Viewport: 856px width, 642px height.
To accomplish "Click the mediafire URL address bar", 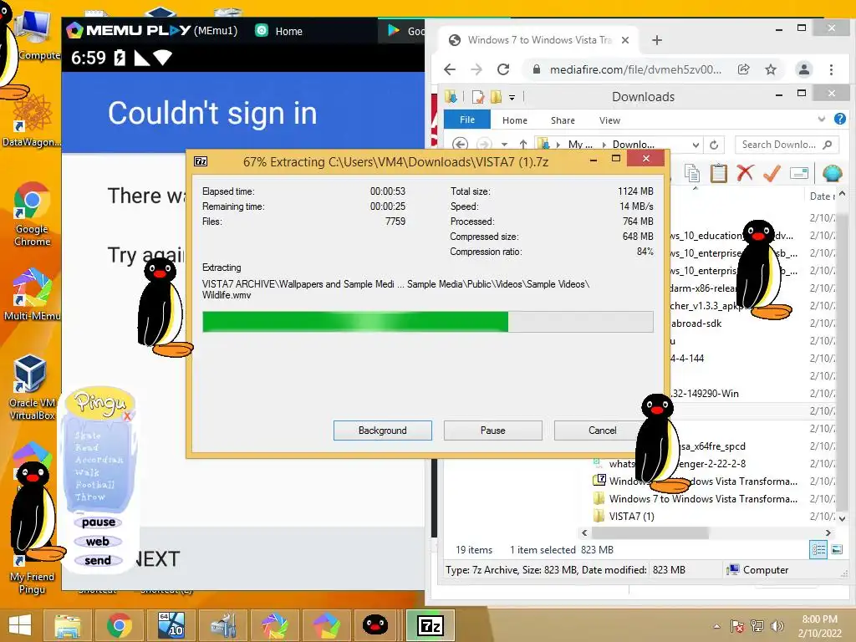I will click(x=635, y=69).
